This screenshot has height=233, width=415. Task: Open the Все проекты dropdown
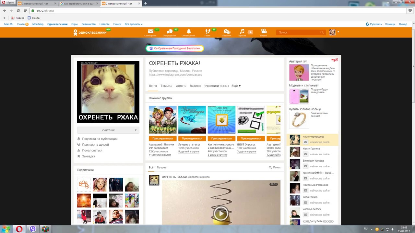click(134, 24)
